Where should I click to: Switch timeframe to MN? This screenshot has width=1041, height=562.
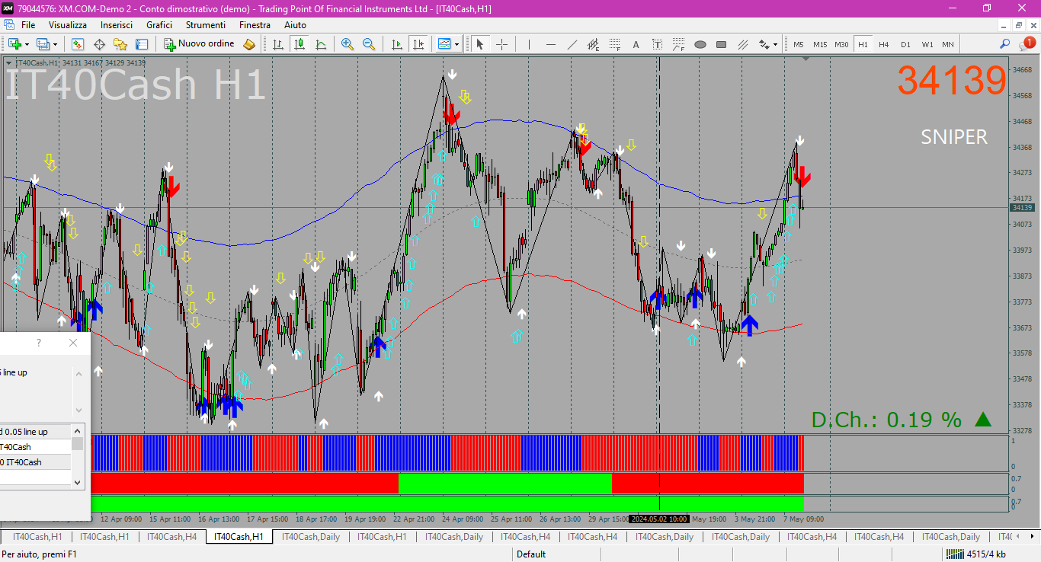click(948, 44)
